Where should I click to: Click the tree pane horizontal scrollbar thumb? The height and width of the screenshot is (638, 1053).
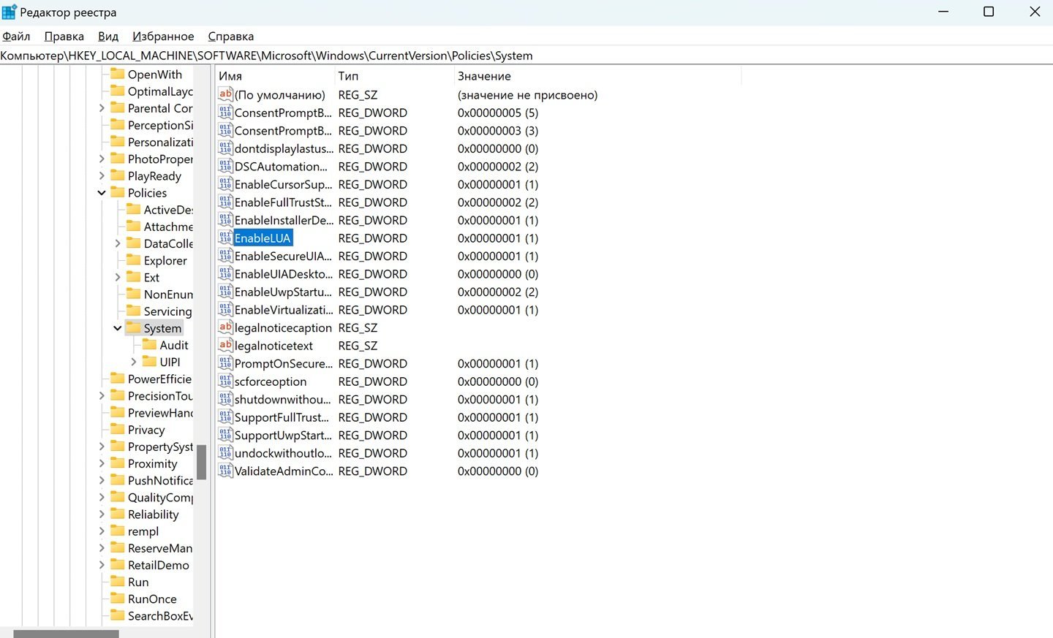point(66,634)
